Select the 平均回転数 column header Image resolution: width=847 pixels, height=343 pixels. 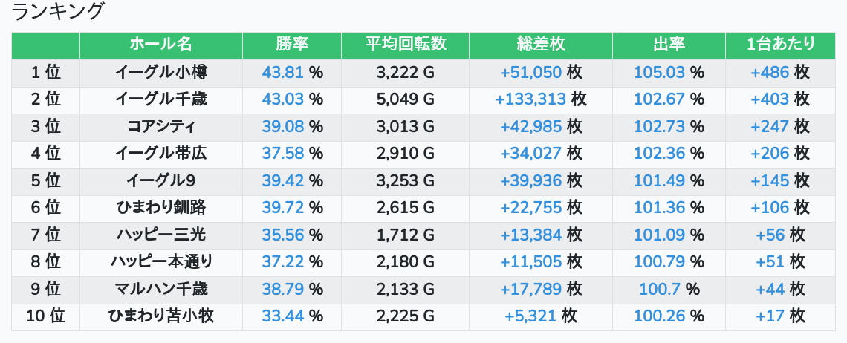405,45
